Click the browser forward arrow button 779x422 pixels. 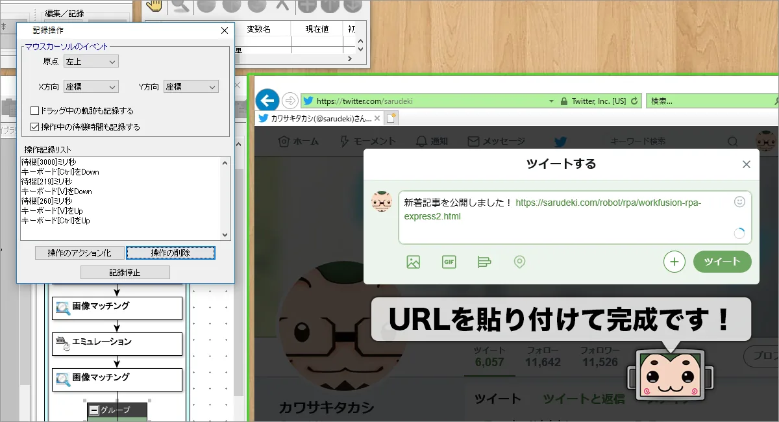tap(290, 101)
